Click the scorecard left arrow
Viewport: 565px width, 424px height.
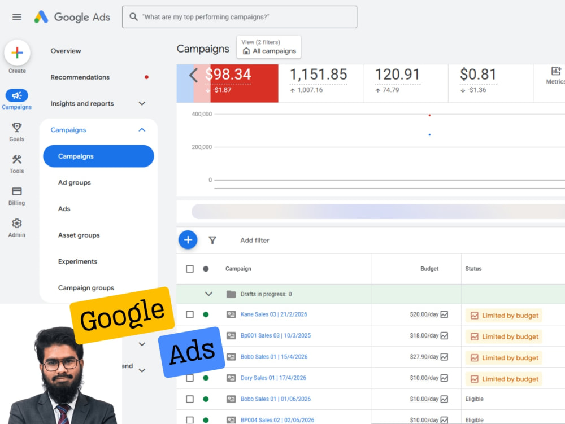(193, 75)
